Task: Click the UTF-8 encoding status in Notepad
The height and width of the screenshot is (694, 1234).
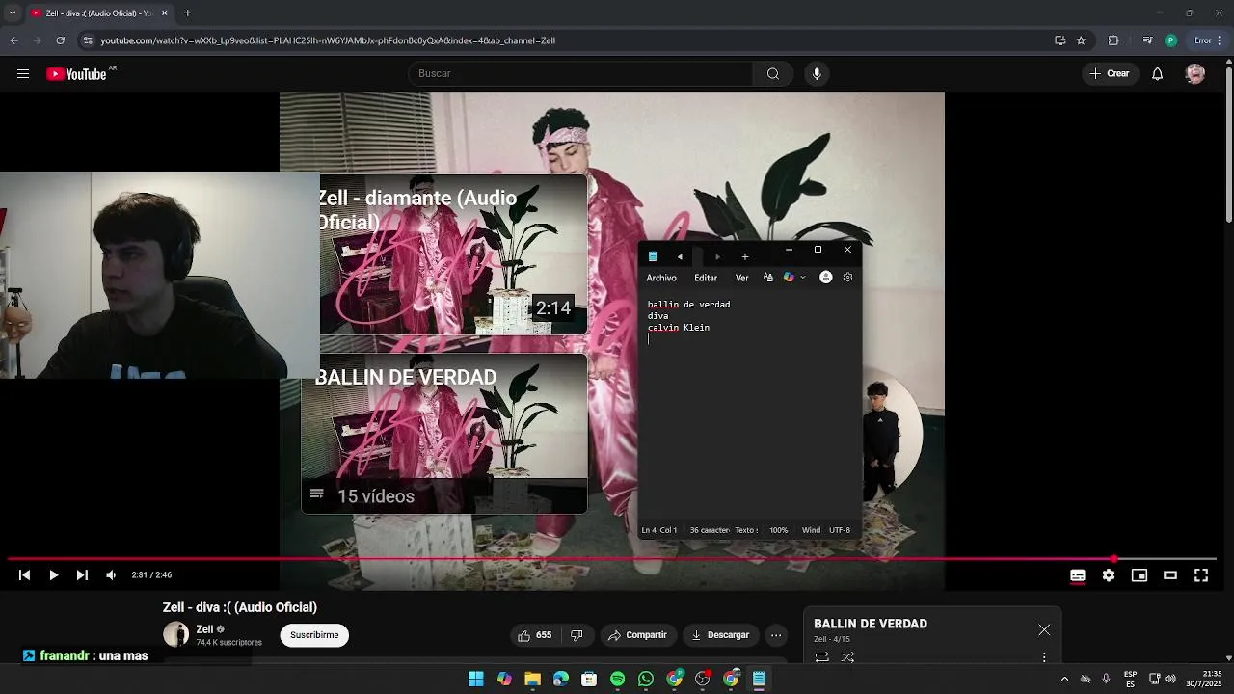Action: 840,530
